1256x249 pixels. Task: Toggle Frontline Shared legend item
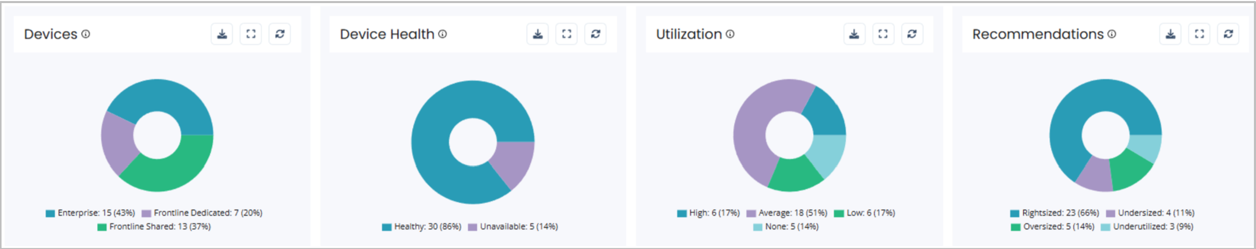pyautogui.click(x=154, y=227)
